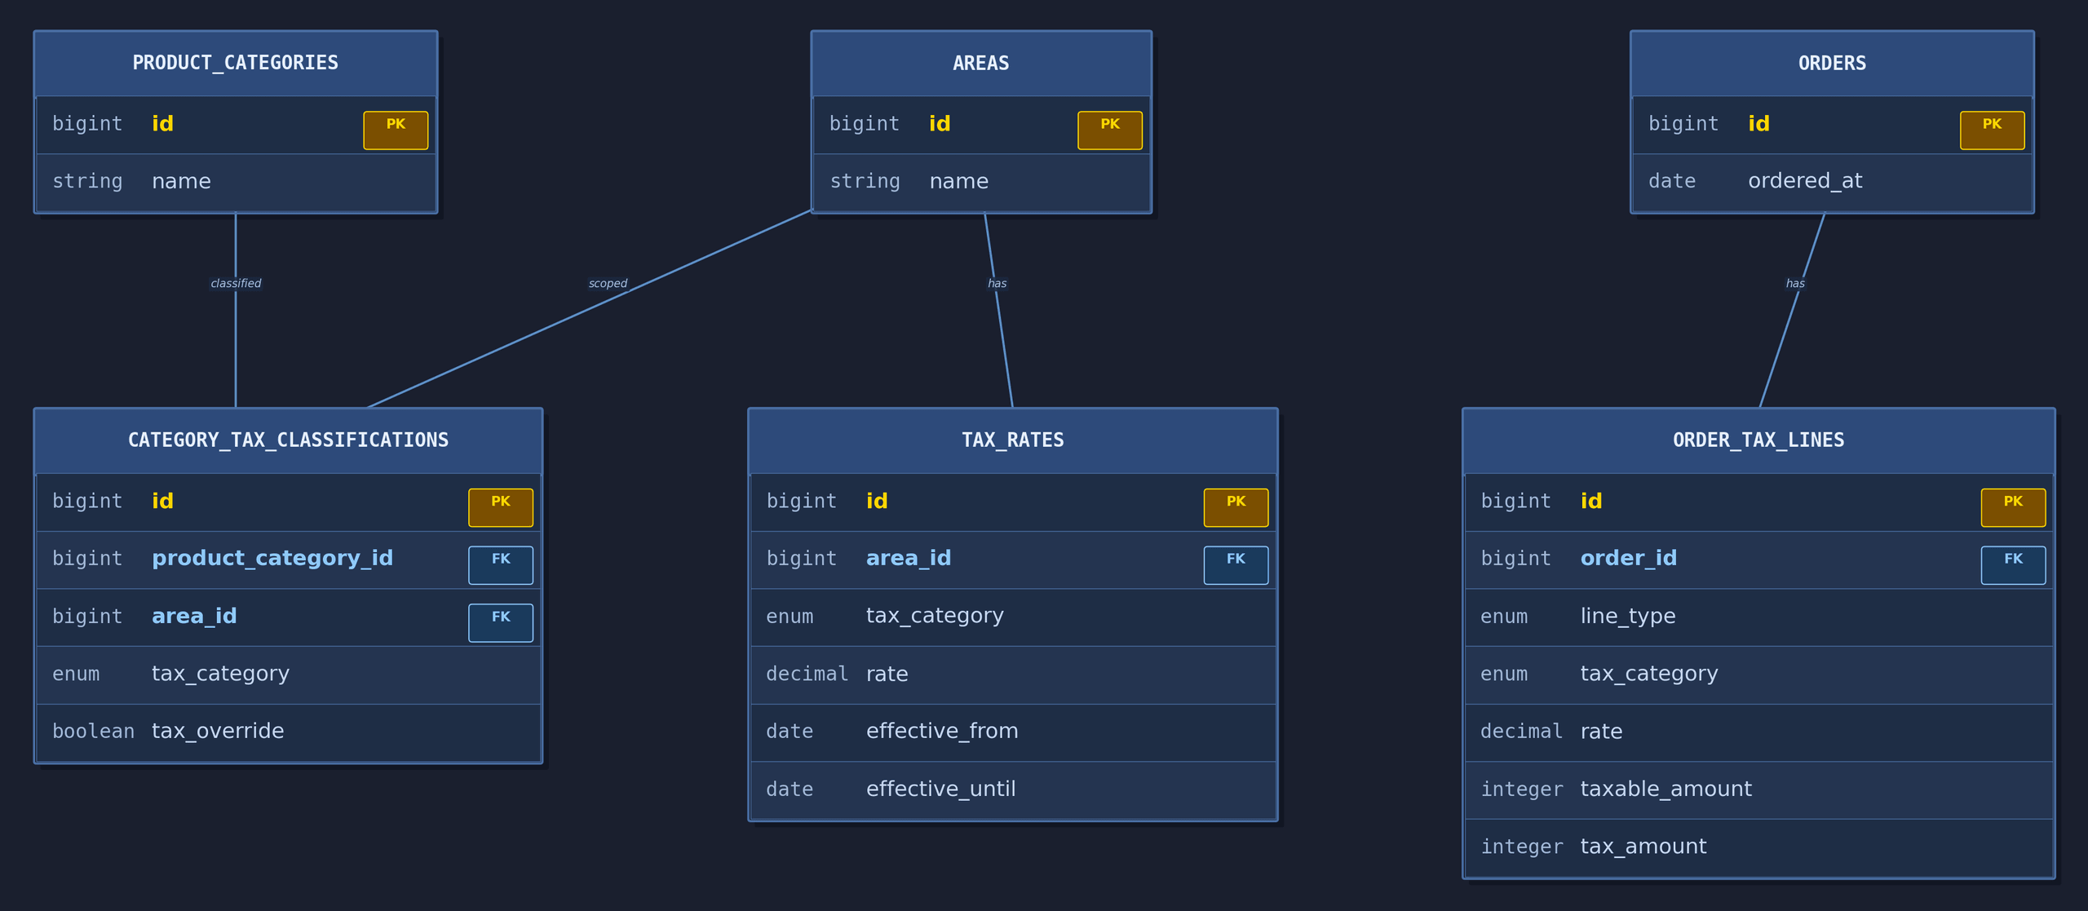Click the effective_until date field

[x=940, y=789]
